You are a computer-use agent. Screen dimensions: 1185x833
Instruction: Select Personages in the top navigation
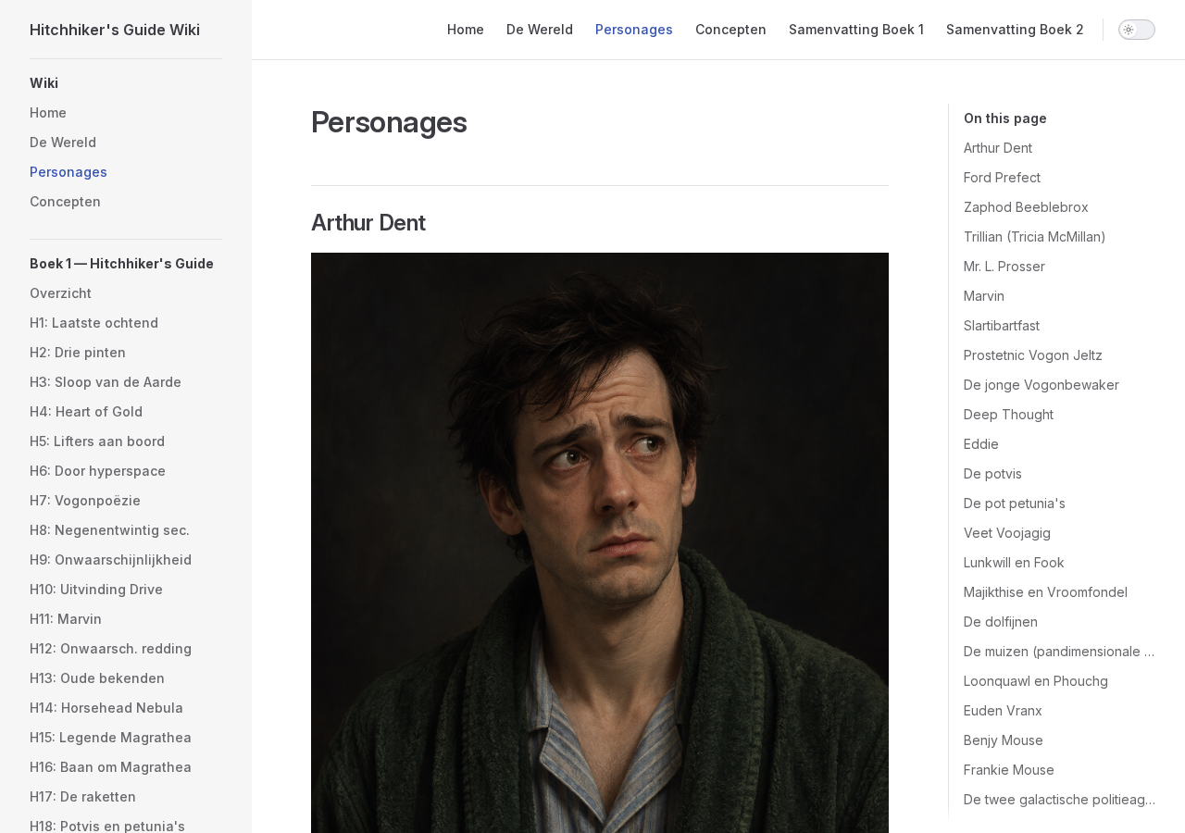coord(634,30)
